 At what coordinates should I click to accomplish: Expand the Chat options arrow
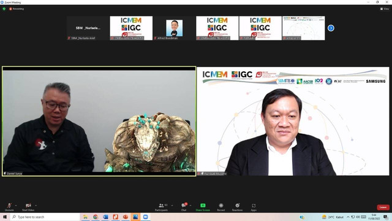pyautogui.click(x=190, y=206)
